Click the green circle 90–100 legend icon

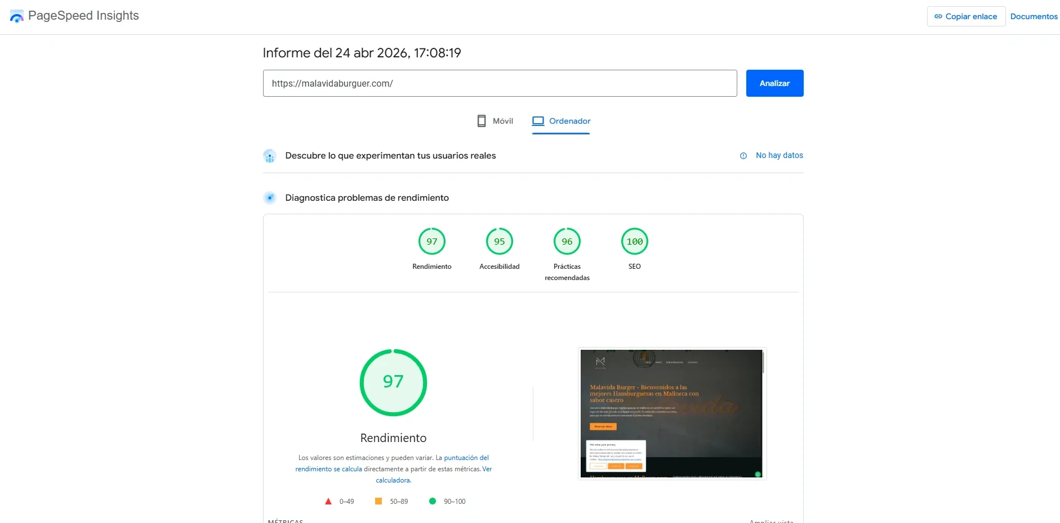433,501
